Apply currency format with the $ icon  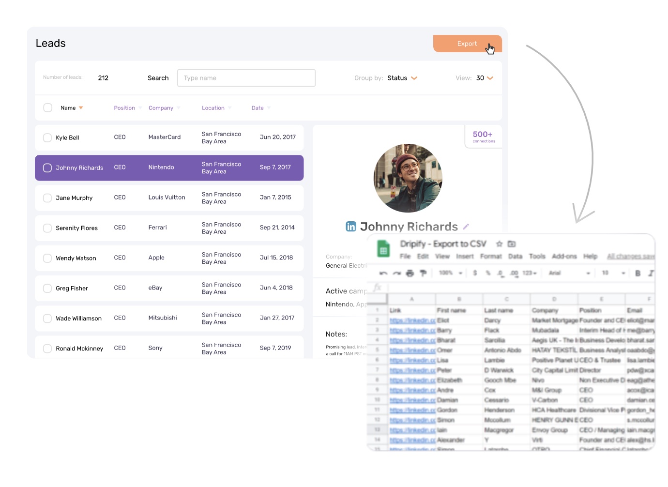[x=475, y=273]
